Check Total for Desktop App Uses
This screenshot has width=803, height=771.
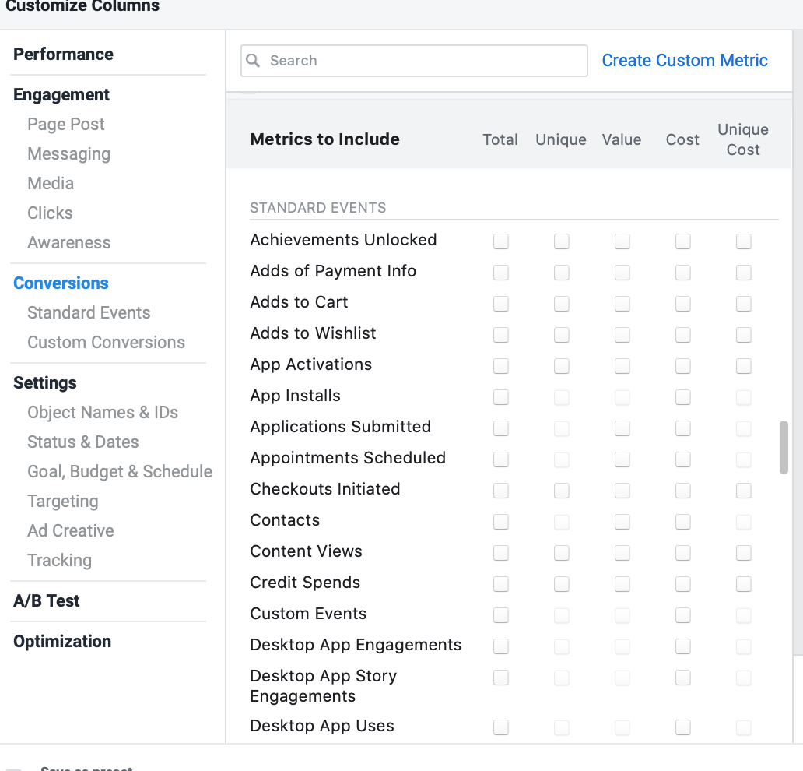tap(500, 727)
